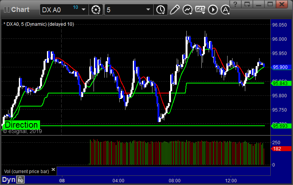The width and height of the screenshot is (293, 185).
Task: Click the Chart window title grip
Action: pyautogui.click(x=7, y=10)
